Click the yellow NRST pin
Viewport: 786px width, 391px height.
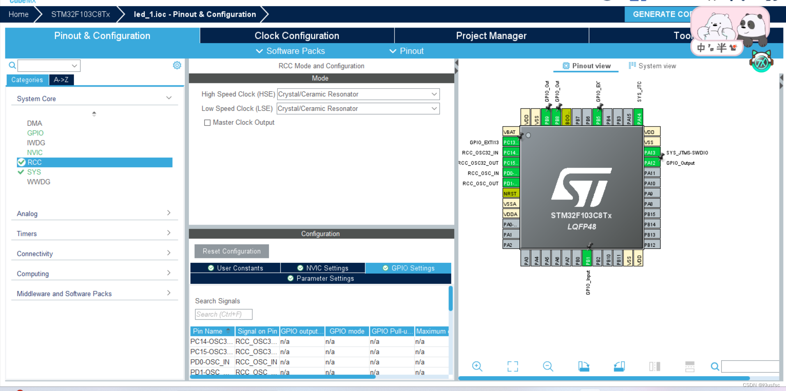(x=511, y=193)
